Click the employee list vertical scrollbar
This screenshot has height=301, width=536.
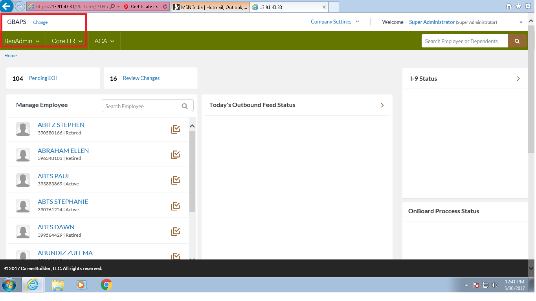click(192, 172)
